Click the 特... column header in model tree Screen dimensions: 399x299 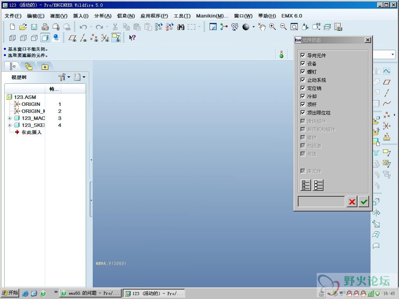tap(53, 89)
